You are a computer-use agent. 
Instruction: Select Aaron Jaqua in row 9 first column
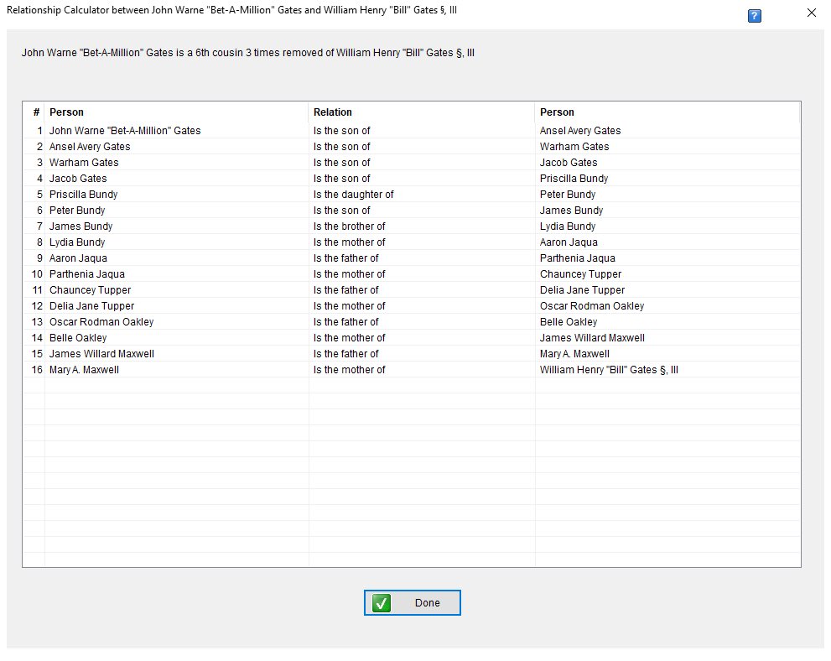point(78,258)
